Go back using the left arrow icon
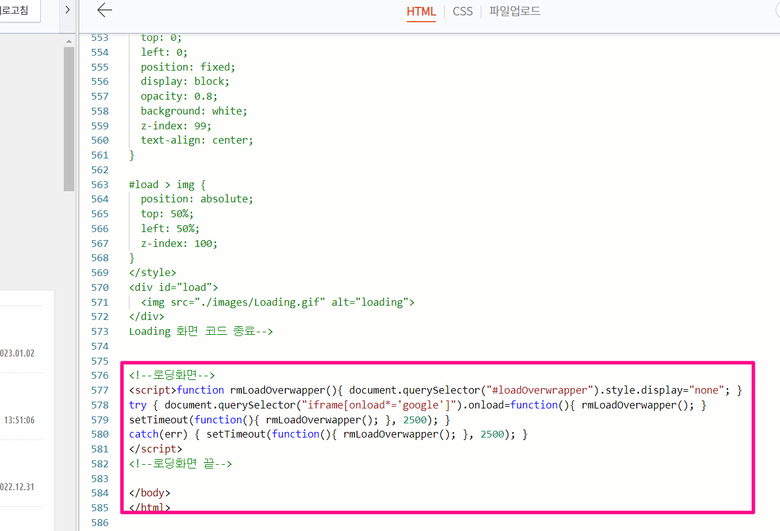The image size is (780, 531). click(x=105, y=10)
